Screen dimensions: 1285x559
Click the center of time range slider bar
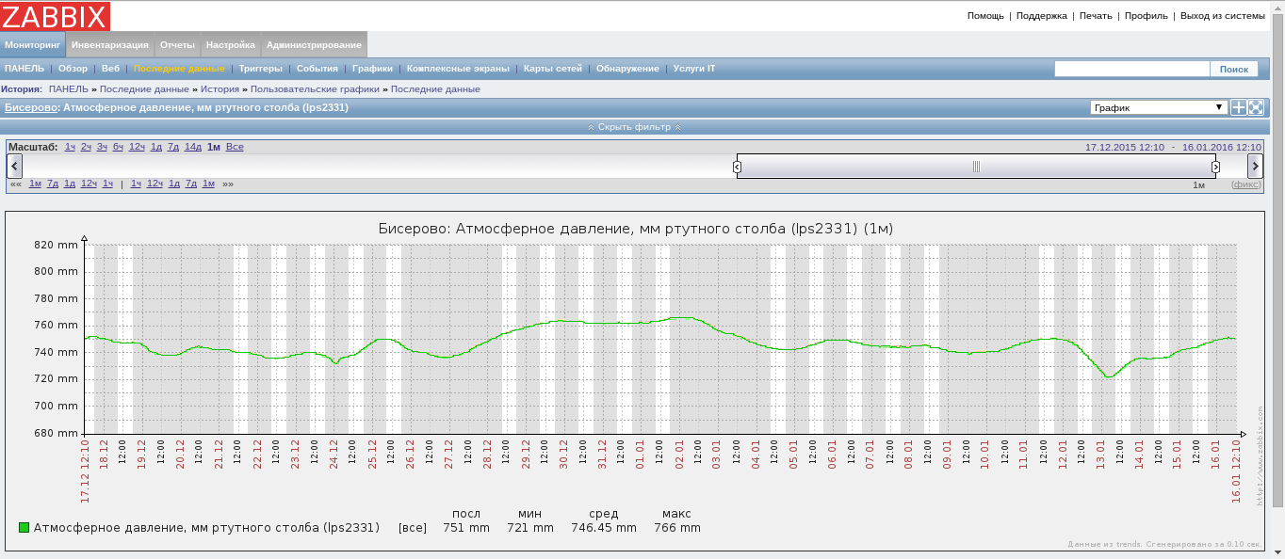pos(976,167)
